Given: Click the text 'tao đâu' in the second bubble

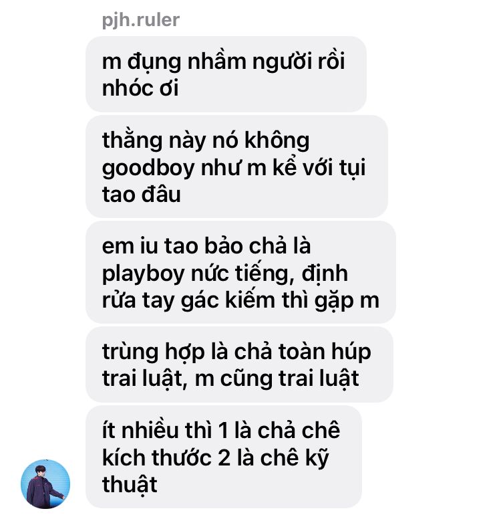Looking at the screenshot, I should tap(141, 195).
